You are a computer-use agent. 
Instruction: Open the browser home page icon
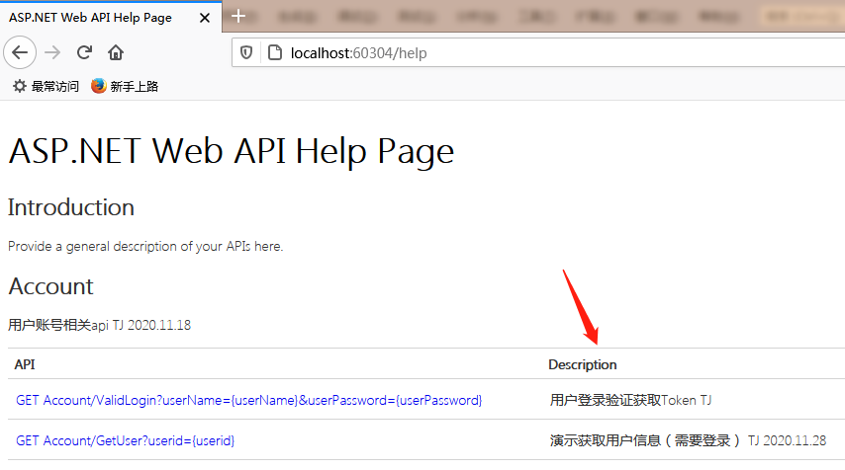[116, 52]
